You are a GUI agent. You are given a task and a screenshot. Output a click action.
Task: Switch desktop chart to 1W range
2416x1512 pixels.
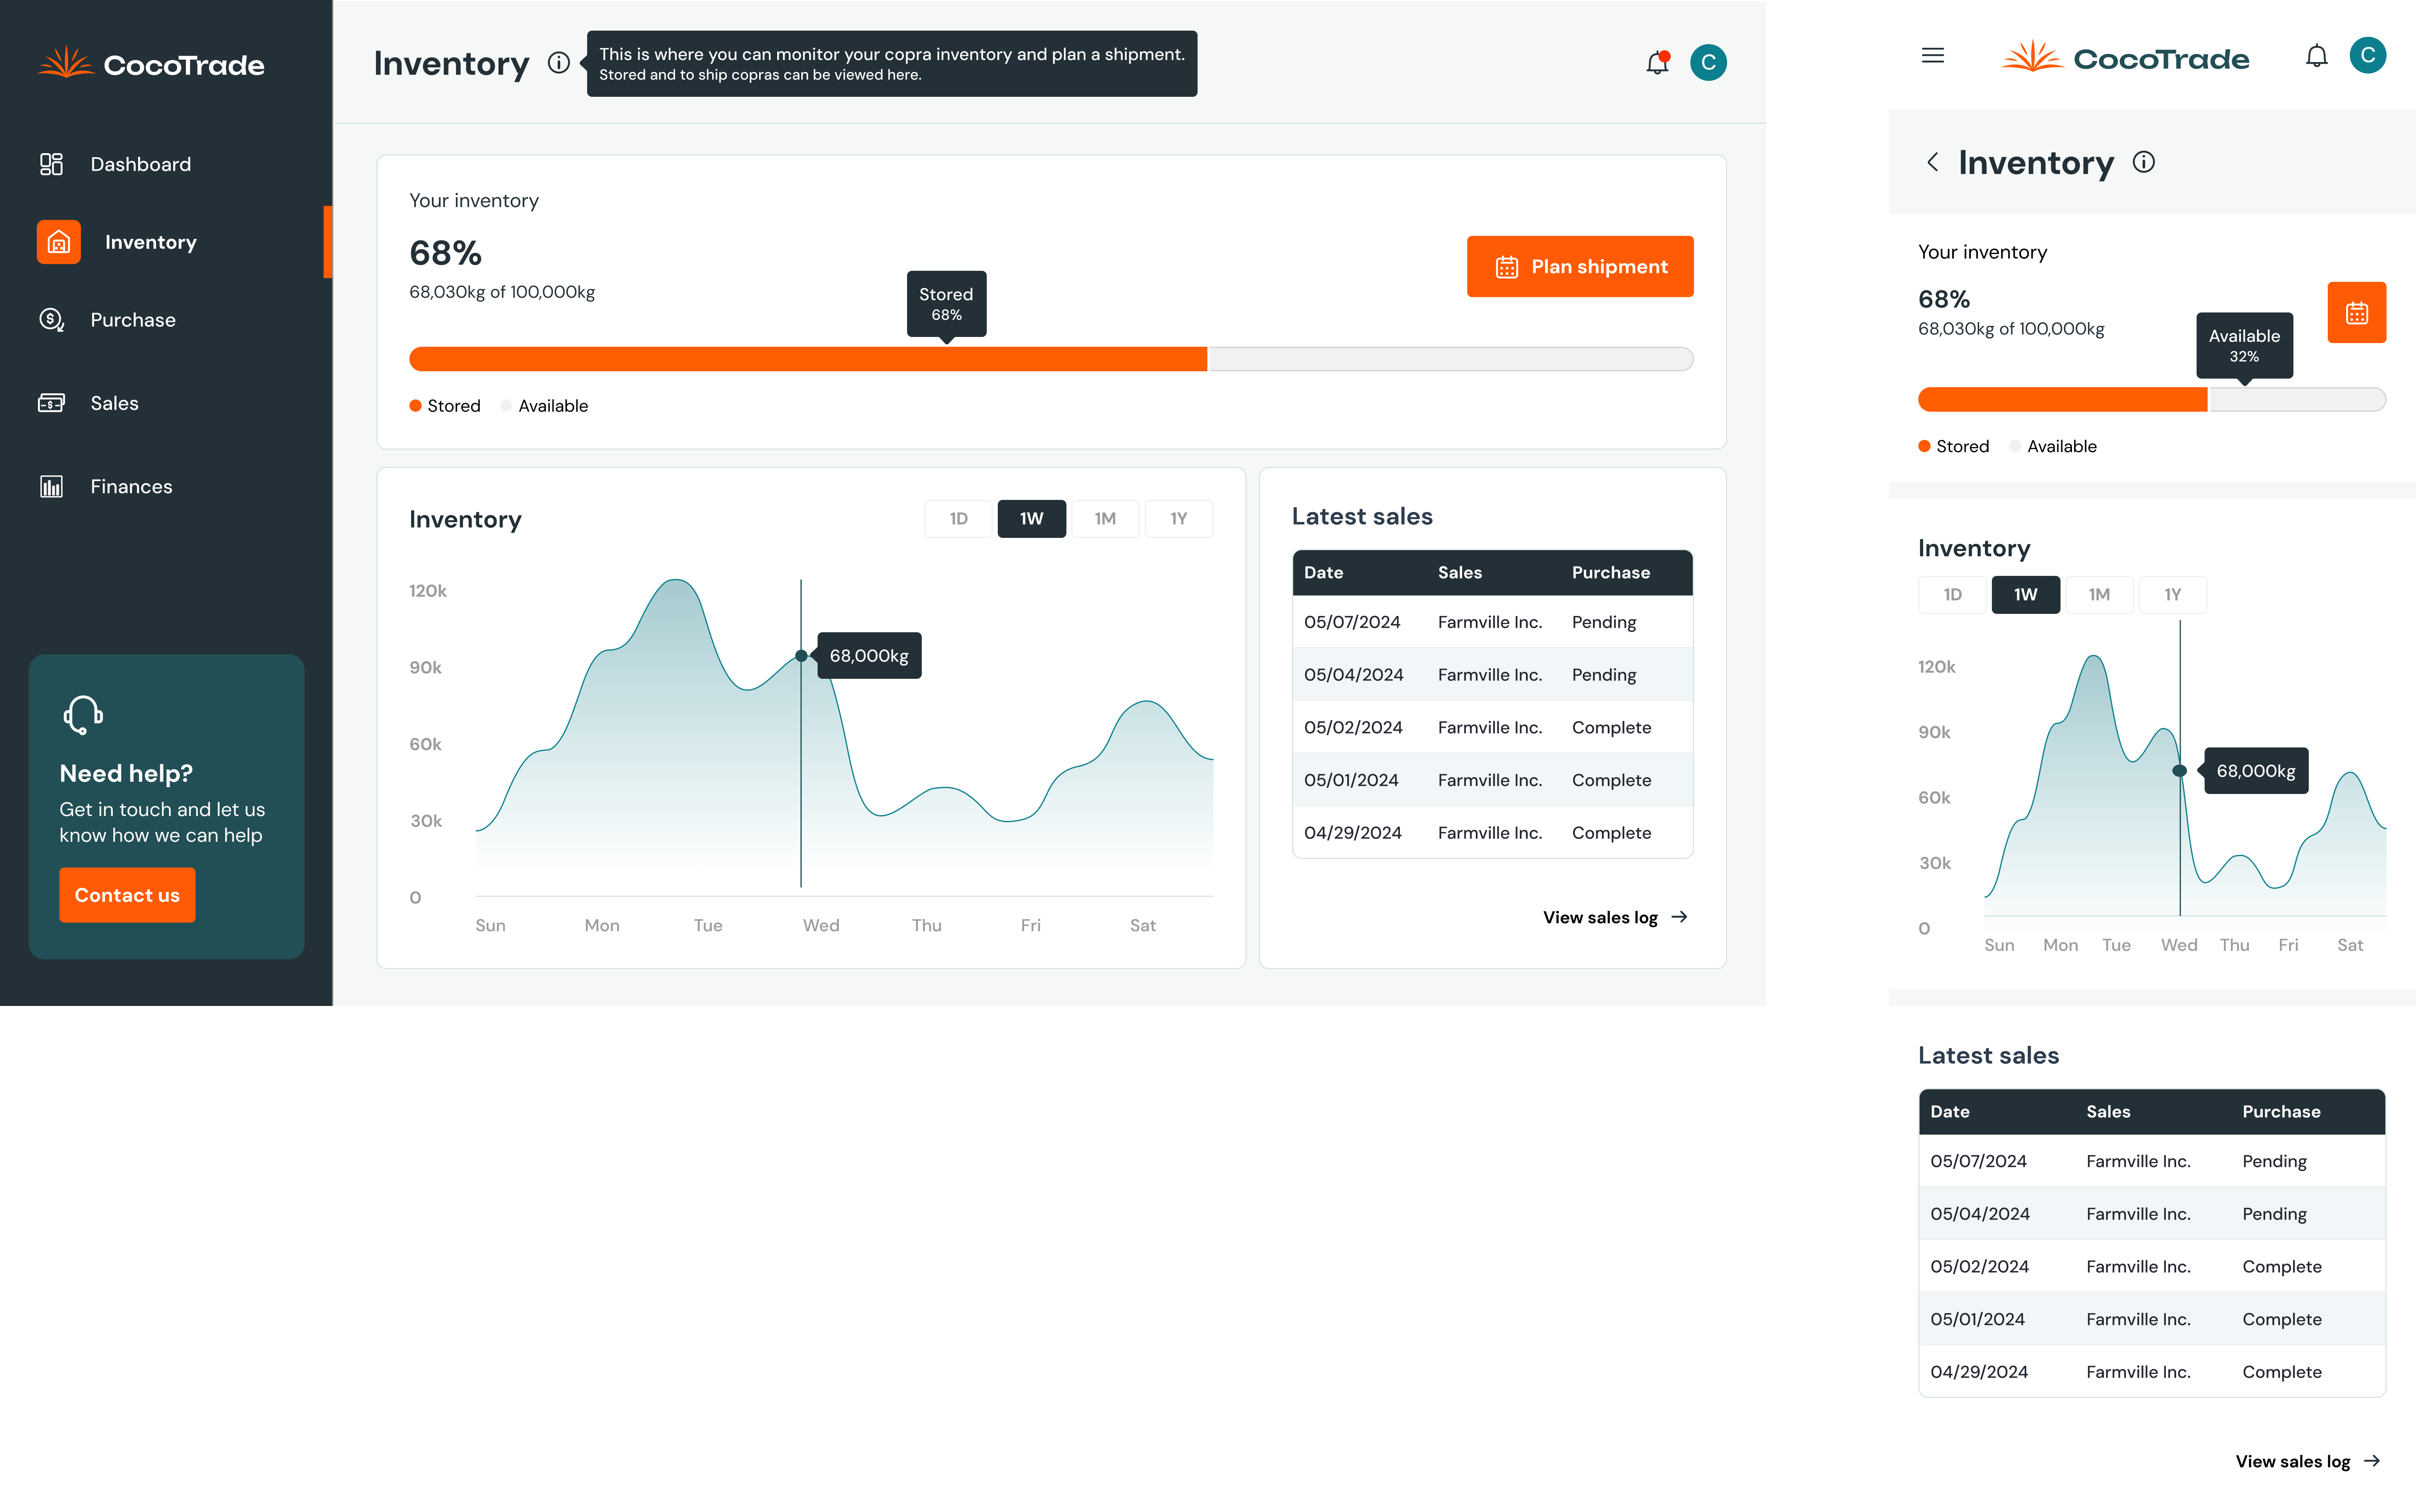click(1031, 519)
